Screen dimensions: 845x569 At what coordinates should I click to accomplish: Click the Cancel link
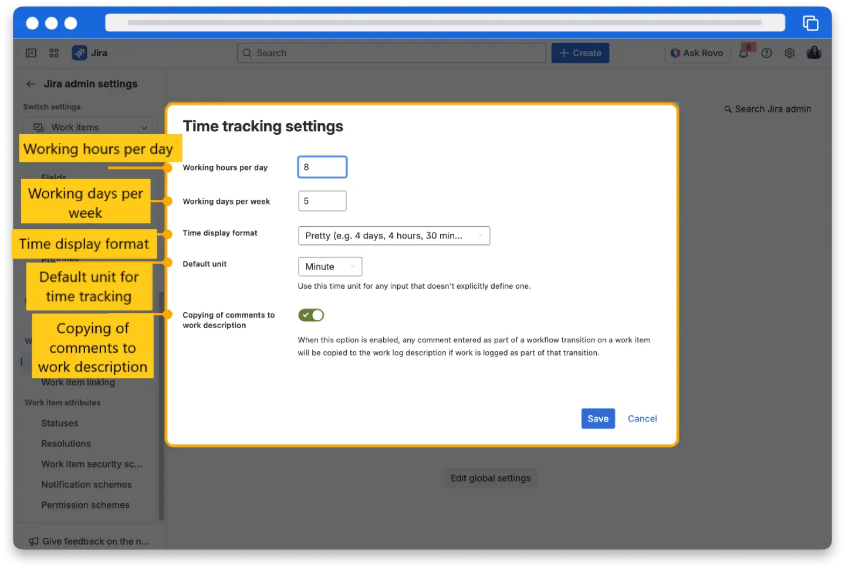642,418
